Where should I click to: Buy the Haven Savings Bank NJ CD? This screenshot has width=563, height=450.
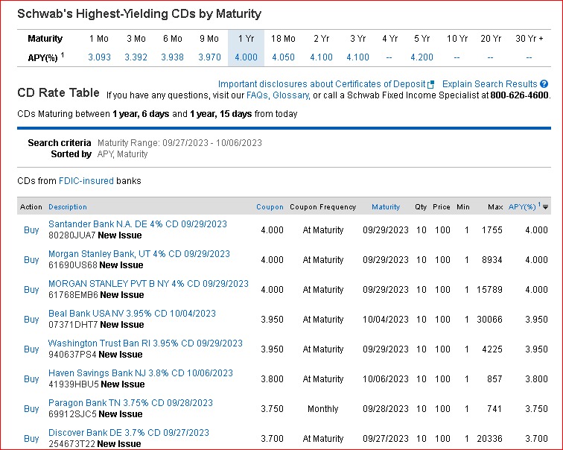(31, 379)
